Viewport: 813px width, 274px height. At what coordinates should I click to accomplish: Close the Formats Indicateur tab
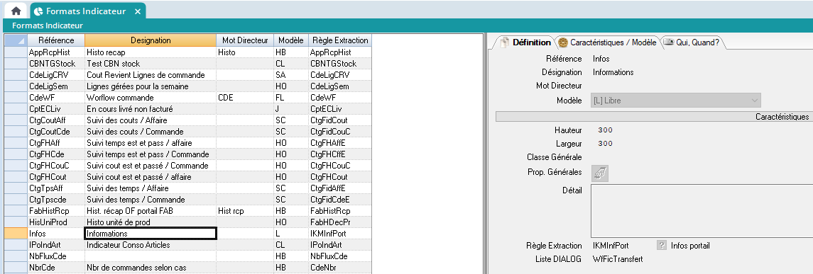click(138, 11)
